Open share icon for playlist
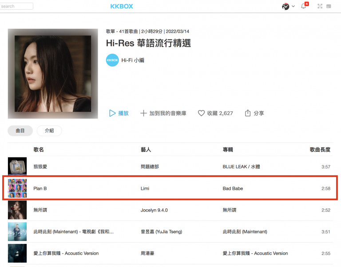341x267 pixels. pyautogui.click(x=248, y=113)
